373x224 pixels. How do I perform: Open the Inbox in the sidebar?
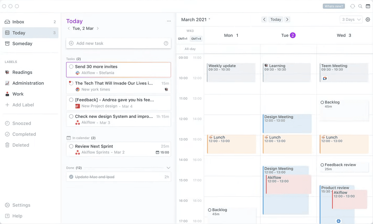18,22
